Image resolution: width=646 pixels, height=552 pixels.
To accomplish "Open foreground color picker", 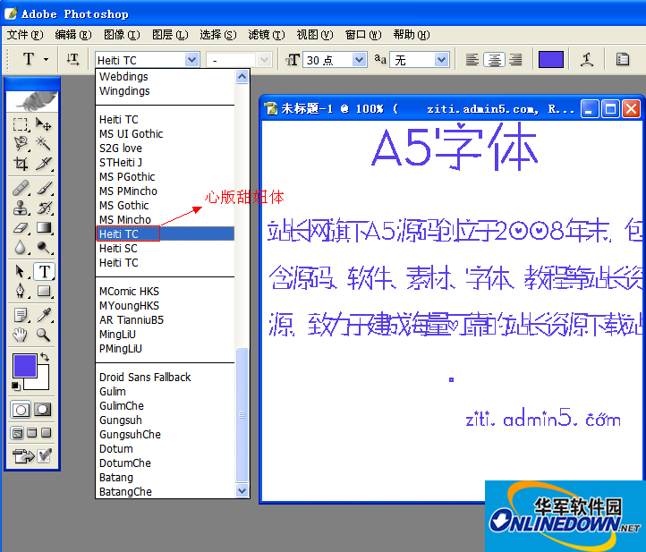I will [x=24, y=365].
